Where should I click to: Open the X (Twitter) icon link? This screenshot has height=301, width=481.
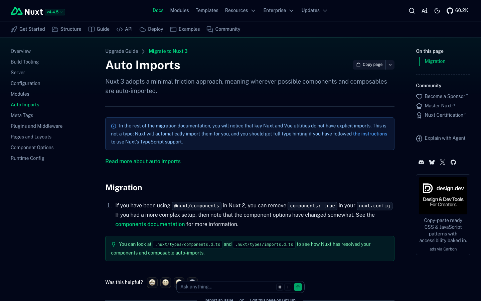pyautogui.click(x=443, y=162)
